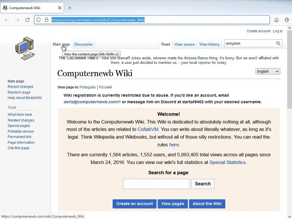Image resolution: width=292 pixels, height=219 pixels.
Task: View page in Русский
Action: (105, 87)
